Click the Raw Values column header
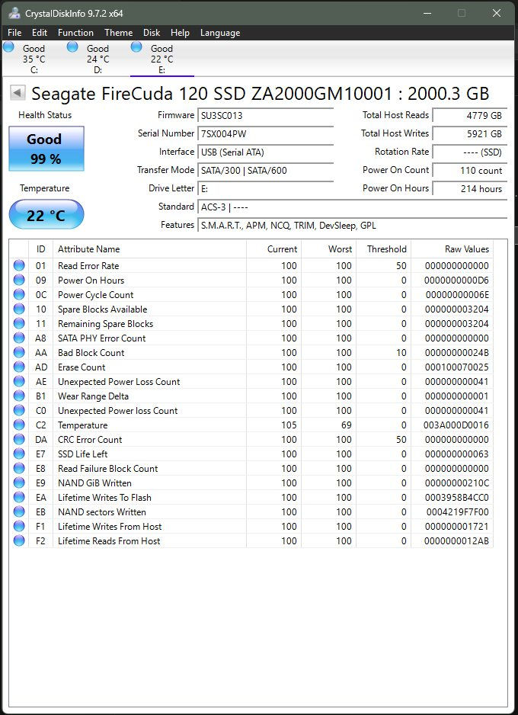This screenshot has height=715, width=518. 452,249
